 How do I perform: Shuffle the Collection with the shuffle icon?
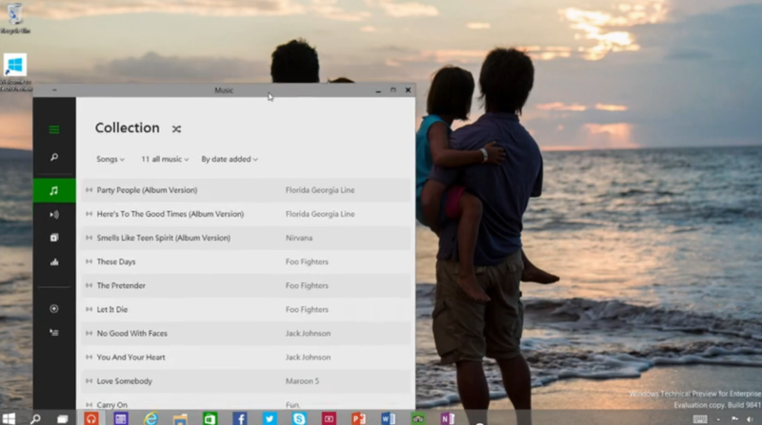[176, 128]
